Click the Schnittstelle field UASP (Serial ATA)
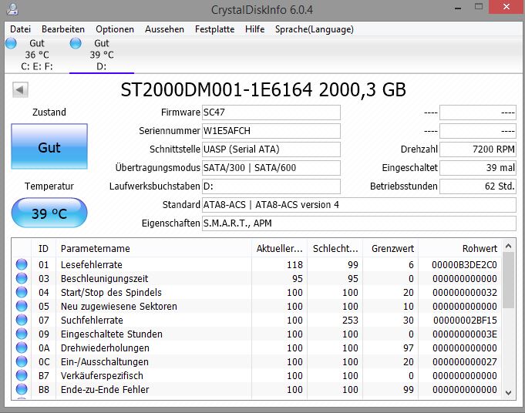This screenshot has width=525, height=413. click(x=271, y=149)
